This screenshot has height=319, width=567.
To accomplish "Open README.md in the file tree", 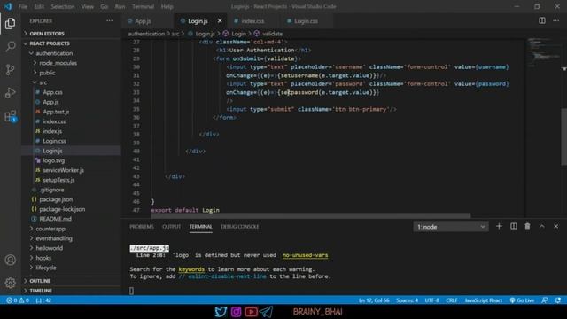I will [x=71, y=219].
